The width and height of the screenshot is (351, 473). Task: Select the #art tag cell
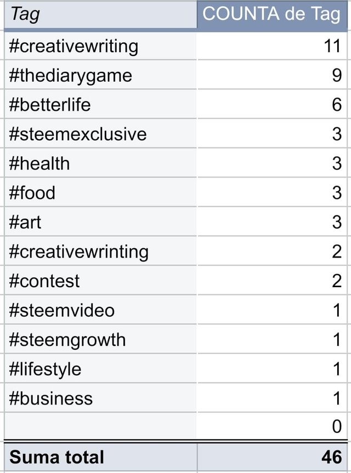(x=100, y=222)
